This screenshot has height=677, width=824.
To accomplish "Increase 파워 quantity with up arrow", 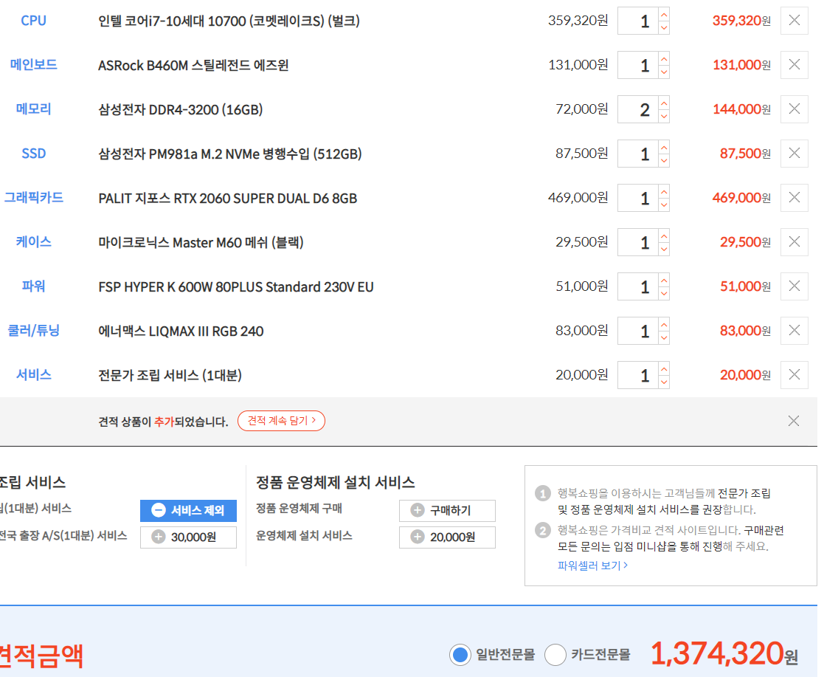I will click(x=664, y=279).
